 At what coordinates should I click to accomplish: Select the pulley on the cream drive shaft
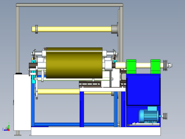(165, 66)
